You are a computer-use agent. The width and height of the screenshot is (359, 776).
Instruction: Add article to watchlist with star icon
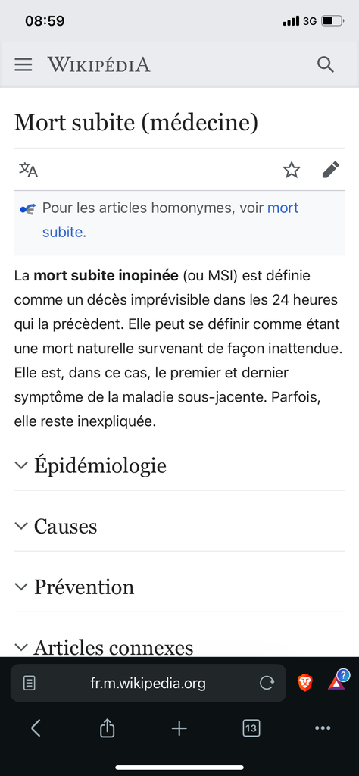pyautogui.click(x=292, y=170)
